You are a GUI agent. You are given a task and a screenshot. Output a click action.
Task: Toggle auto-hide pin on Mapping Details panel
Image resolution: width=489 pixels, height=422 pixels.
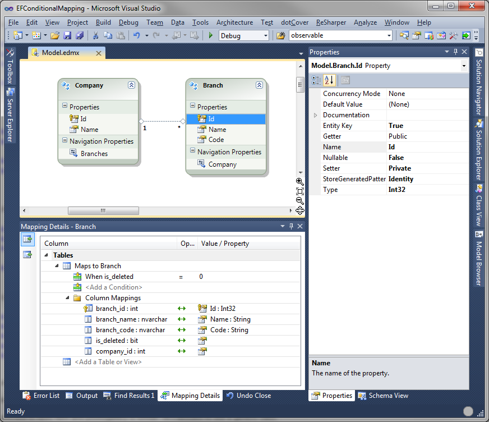(x=291, y=226)
